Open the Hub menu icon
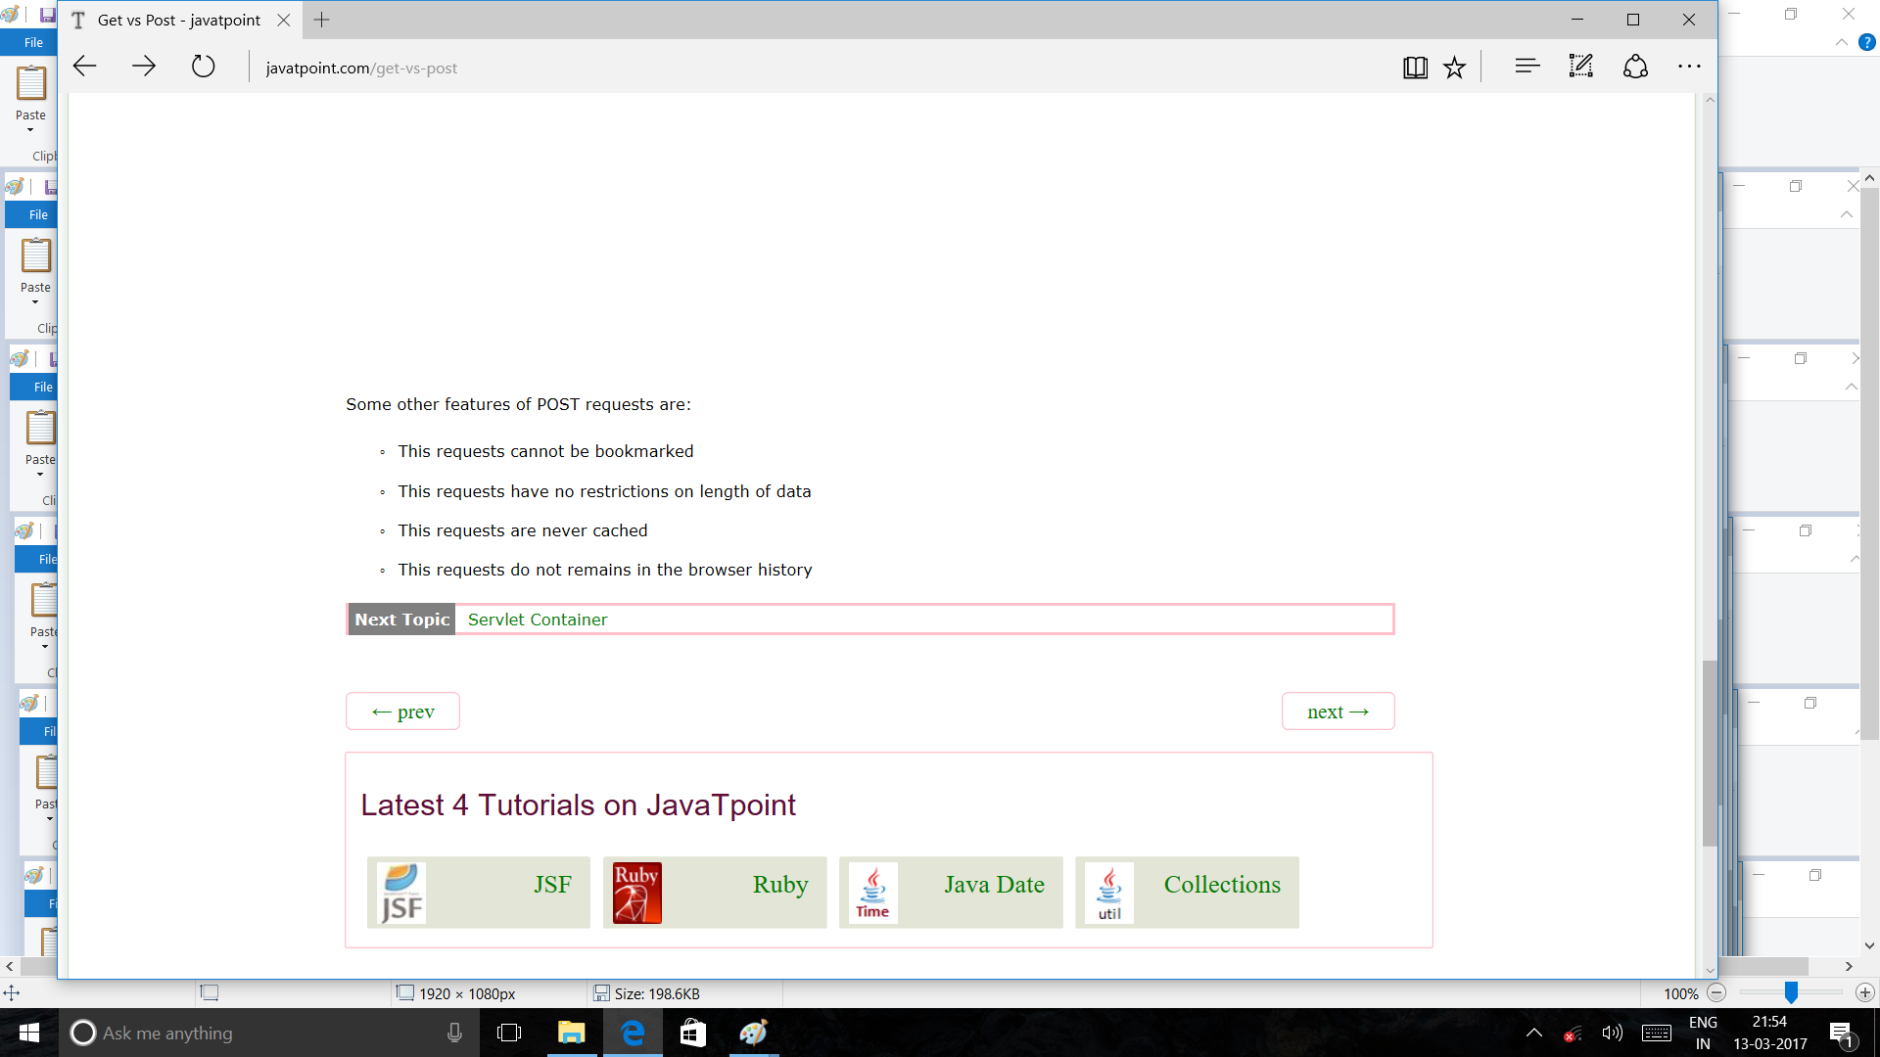The height and width of the screenshot is (1057, 1880). coord(1527,67)
